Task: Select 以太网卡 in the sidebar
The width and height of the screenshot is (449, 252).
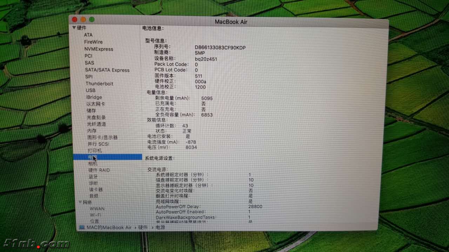Action: point(96,104)
